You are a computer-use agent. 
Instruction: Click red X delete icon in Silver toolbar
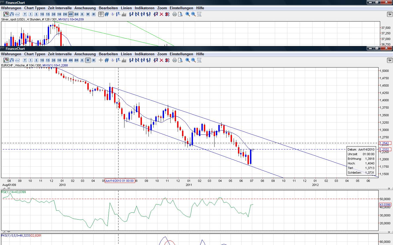point(161,14)
